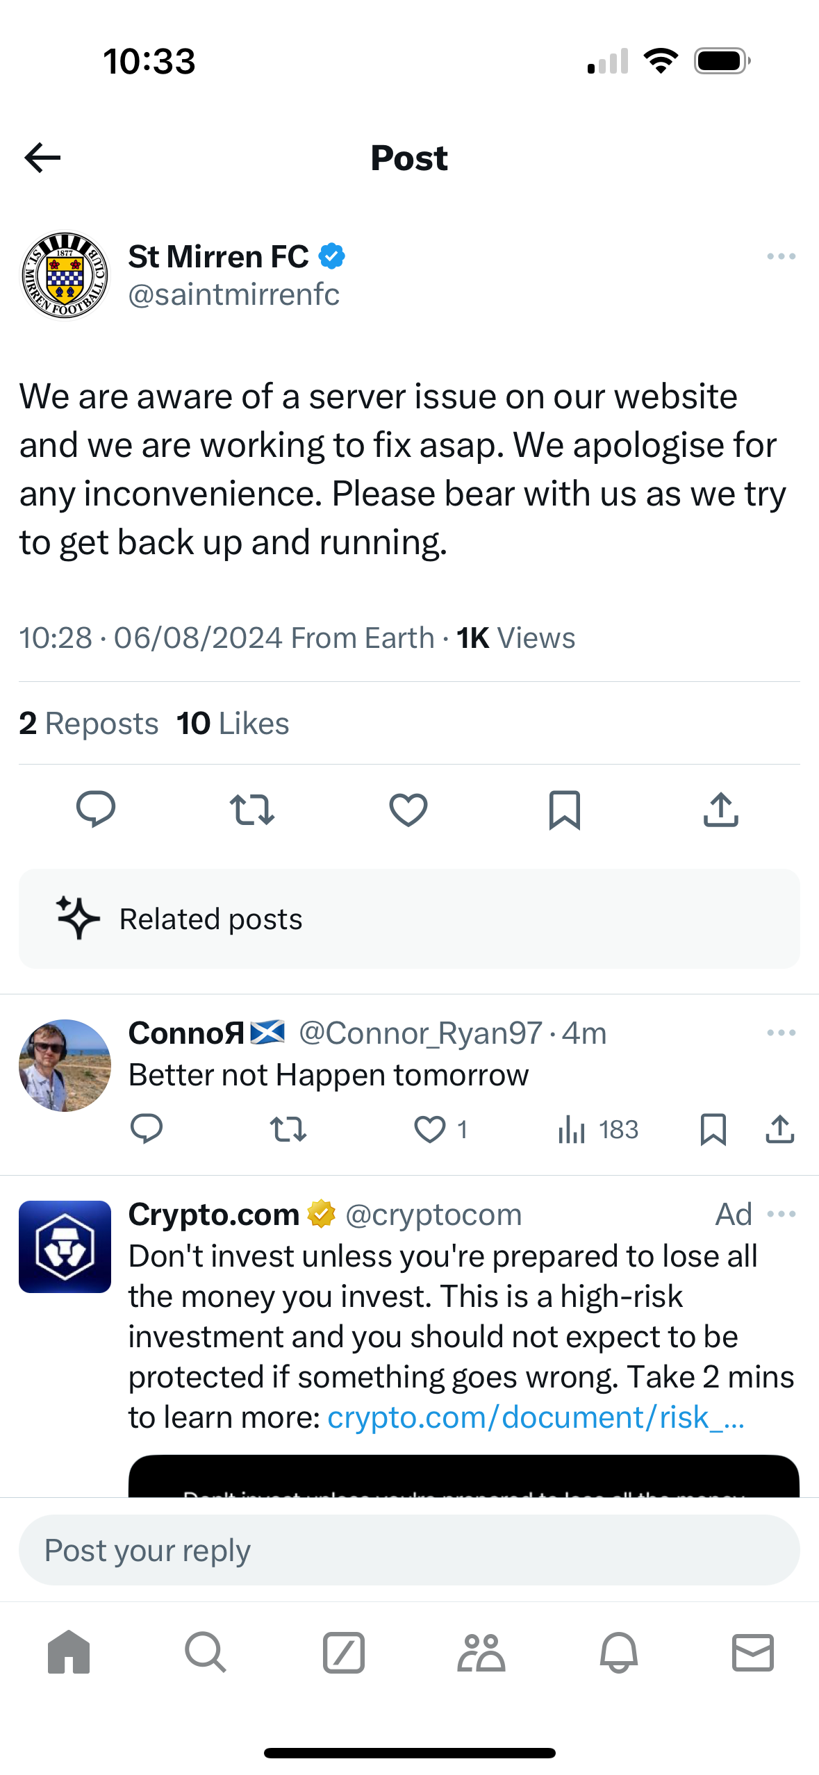Screen dimensions: 819x1775
Task: Open the crypto.com risk document link
Action: coord(536,1417)
